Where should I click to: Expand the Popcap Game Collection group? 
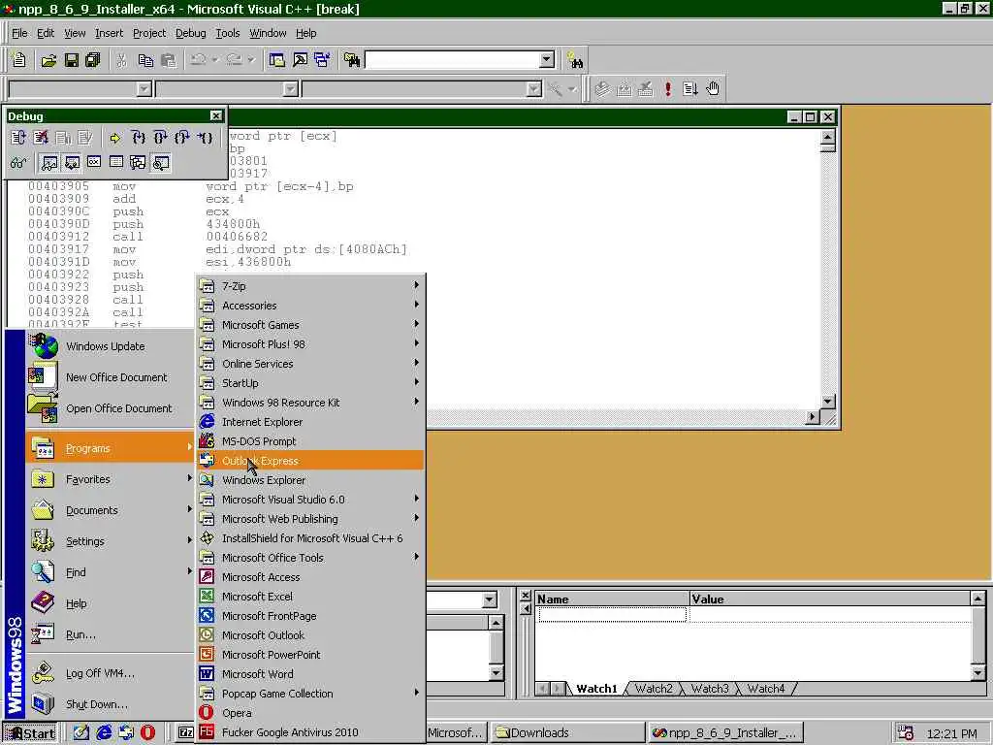(309, 693)
